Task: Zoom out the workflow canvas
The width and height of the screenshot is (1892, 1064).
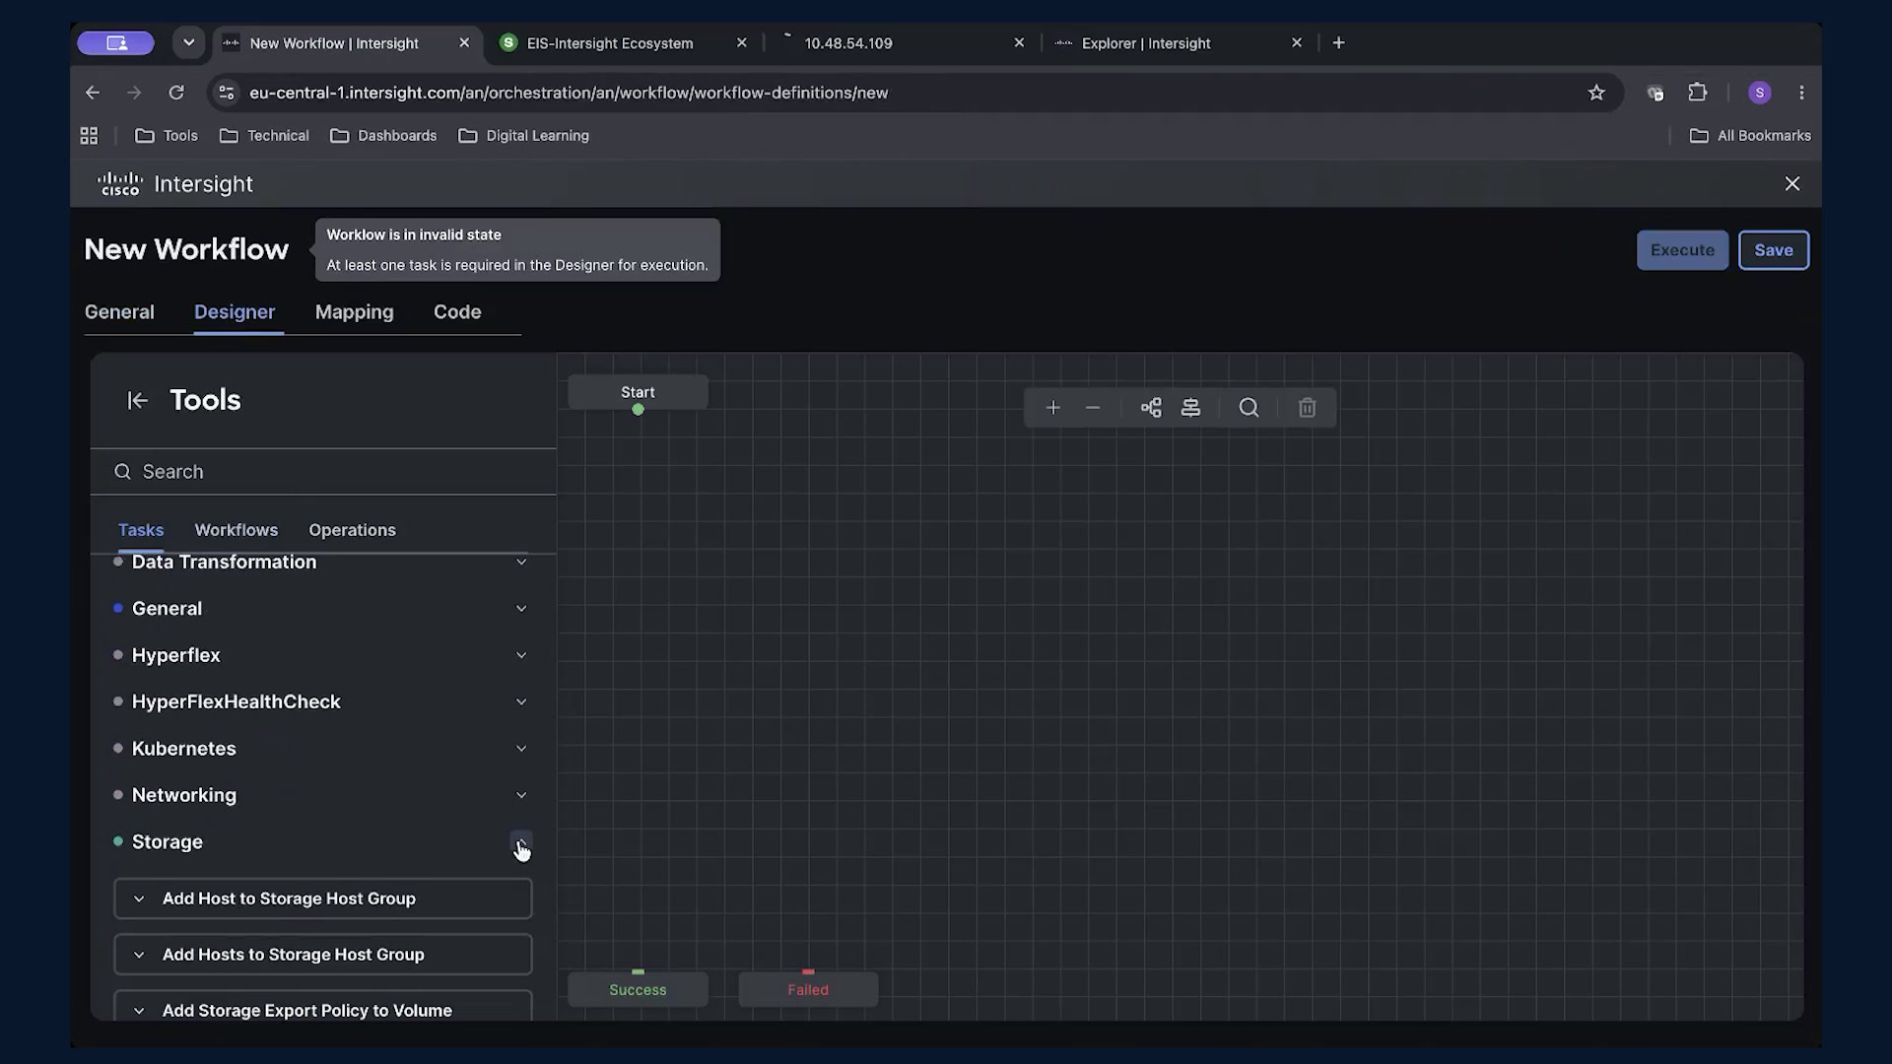Action: pyautogui.click(x=1093, y=408)
